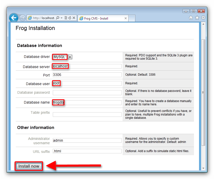This screenshot has width=214, height=179.
Task: Click the Database server input field
Action: coord(87,66)
